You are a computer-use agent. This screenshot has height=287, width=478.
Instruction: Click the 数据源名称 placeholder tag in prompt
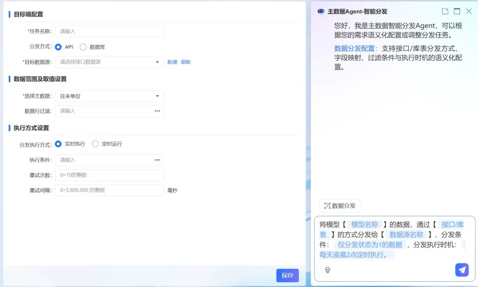(406, 234)
